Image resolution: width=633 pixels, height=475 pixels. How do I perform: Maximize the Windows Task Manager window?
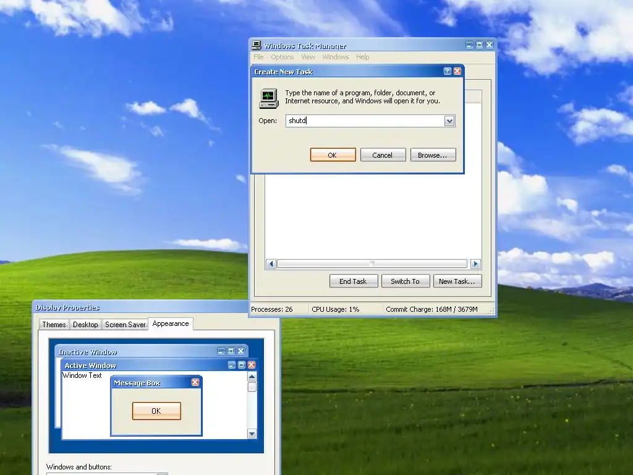(x=479, y=45)
